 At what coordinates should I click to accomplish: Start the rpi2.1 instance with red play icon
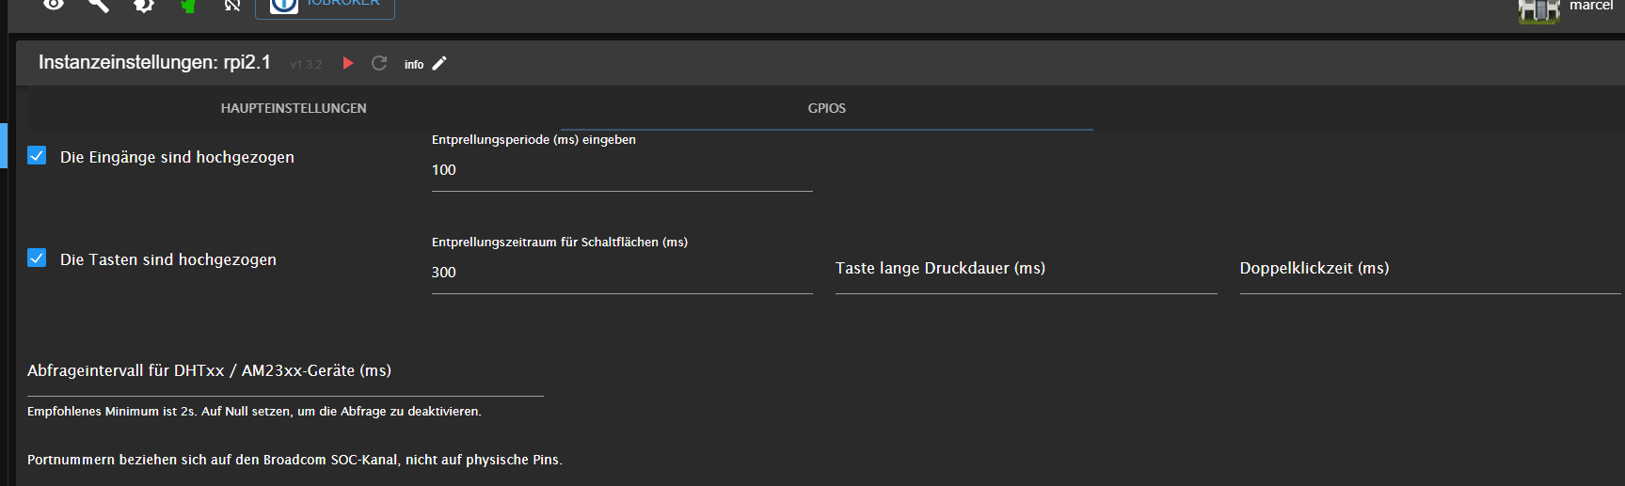pyautogui.click(x=348, y=63)
